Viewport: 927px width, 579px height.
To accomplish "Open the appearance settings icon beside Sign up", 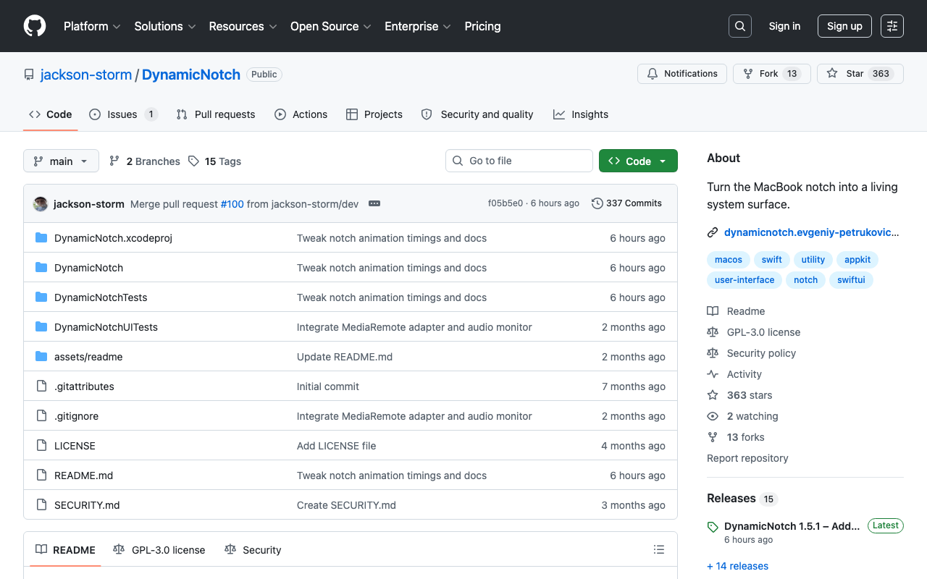I will pos(892,26).
